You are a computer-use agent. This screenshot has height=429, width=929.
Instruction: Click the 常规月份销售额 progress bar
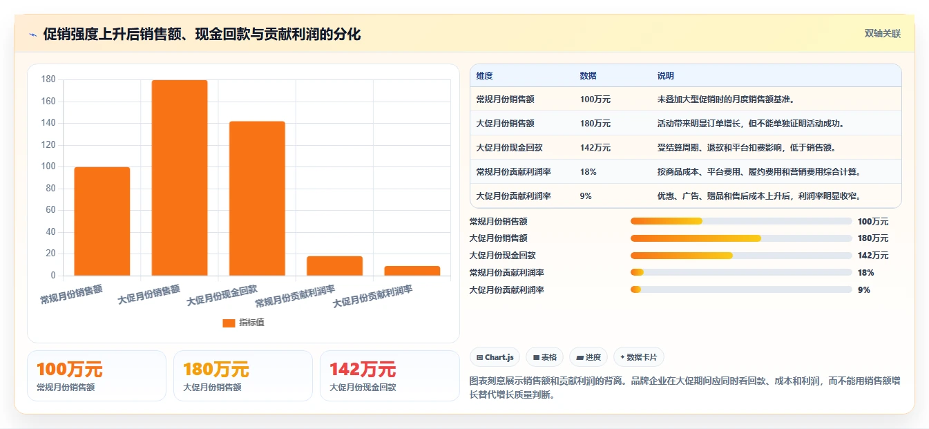pos(741,221)
